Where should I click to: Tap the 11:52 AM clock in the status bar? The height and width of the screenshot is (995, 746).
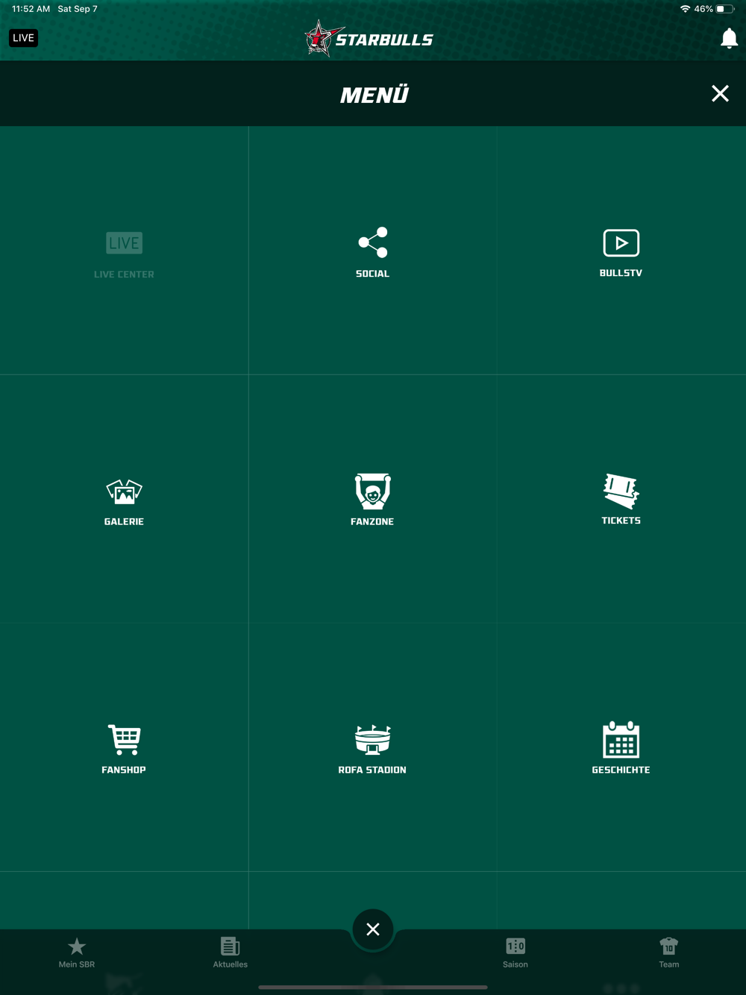31,9
